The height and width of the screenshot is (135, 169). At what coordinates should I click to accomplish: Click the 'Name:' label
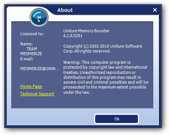click(26, 44)
